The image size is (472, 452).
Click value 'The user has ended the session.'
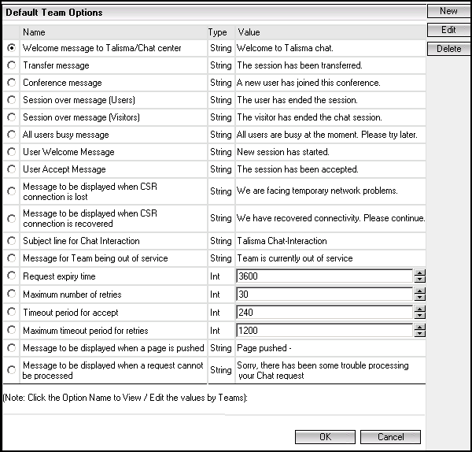[297, 100]
